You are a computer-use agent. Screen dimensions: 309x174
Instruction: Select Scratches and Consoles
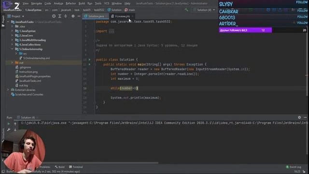pyautogui.click(x=27, y=95)
